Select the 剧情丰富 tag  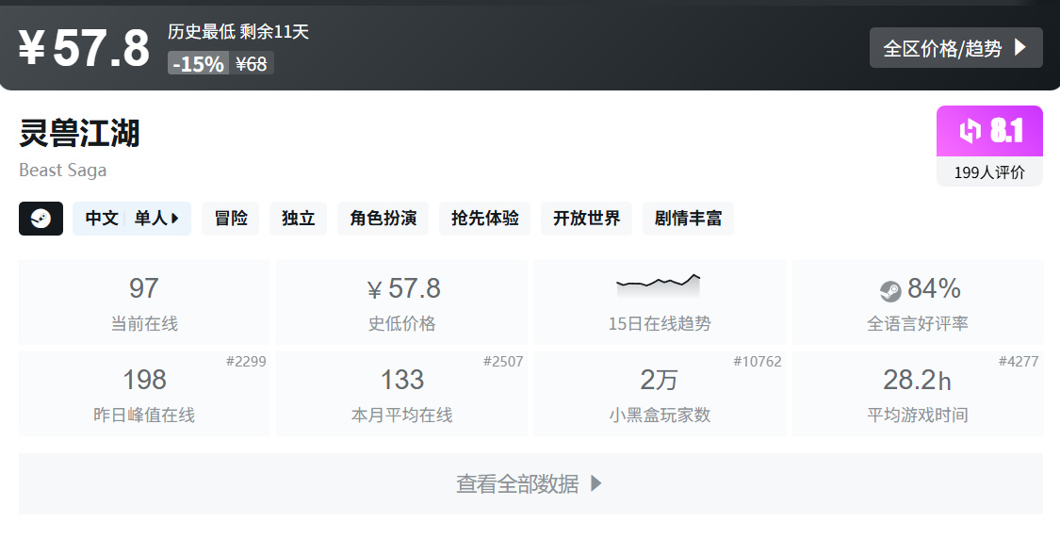point(688,219)
